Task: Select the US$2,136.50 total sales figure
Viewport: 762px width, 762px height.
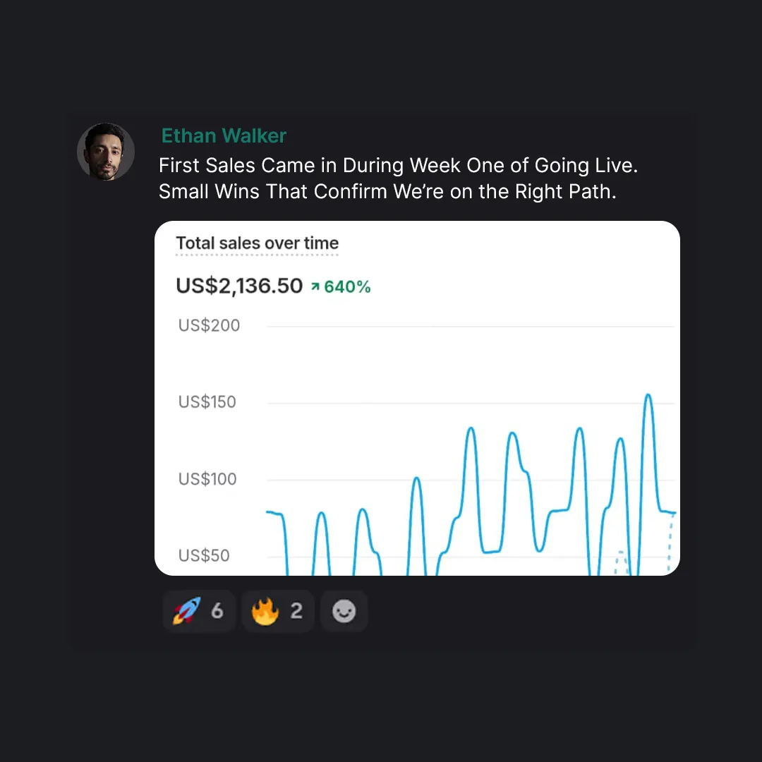Action: click(239, 286)
